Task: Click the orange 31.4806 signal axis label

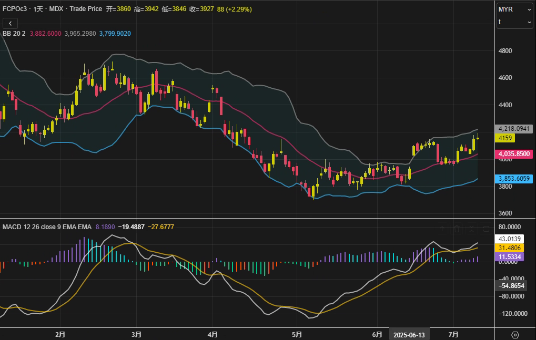Action: (509, 248)
